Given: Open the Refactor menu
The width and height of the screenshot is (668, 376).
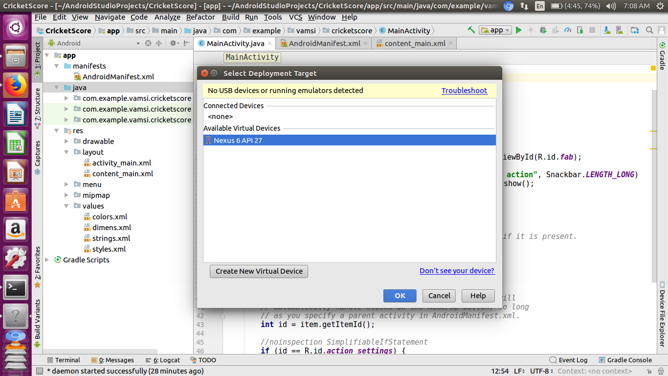Looking at the screenshot, I should click(200, 17).
